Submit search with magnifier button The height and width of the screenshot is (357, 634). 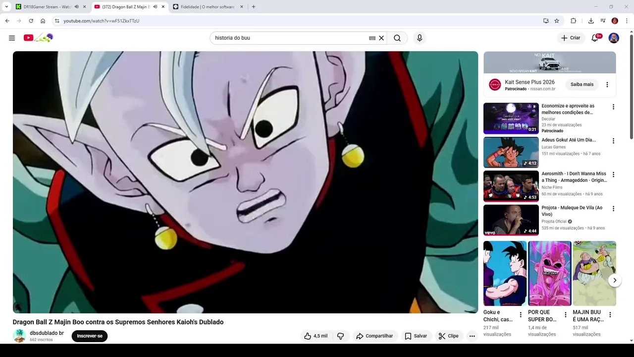tap(397, 38)
